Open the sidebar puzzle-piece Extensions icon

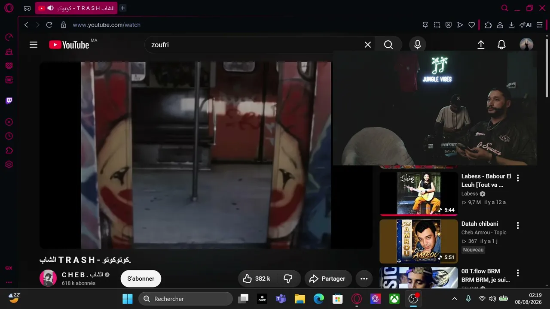click(9, 150)
